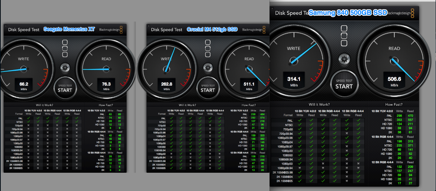
Task: Select 2K 1556@25 format row in Samsung window
Action: click(x=317, y=181)
